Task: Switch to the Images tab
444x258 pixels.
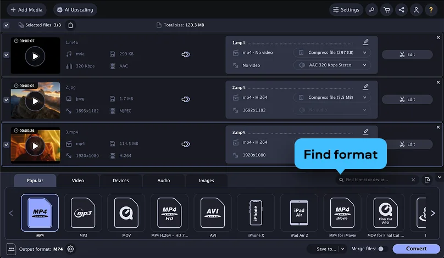Action: [207, 181]
